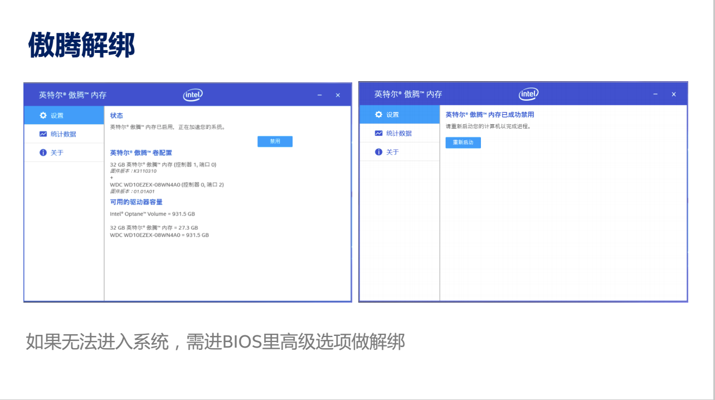Image resolution: width=715 pixels, height=400 pixels.
Task: Close the left Optane memory window
Action: pyautogui.click(x=338, y=95)
